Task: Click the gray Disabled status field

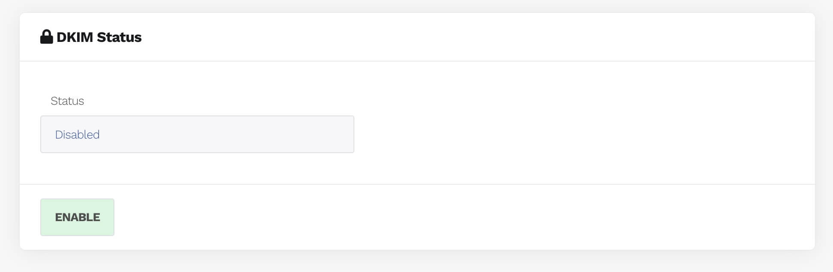Action: 197,134
